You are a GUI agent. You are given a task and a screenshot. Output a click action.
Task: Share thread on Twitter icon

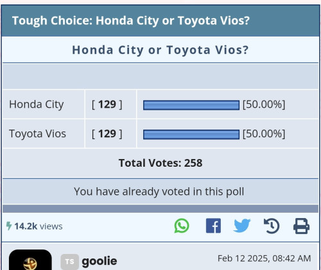242,226
